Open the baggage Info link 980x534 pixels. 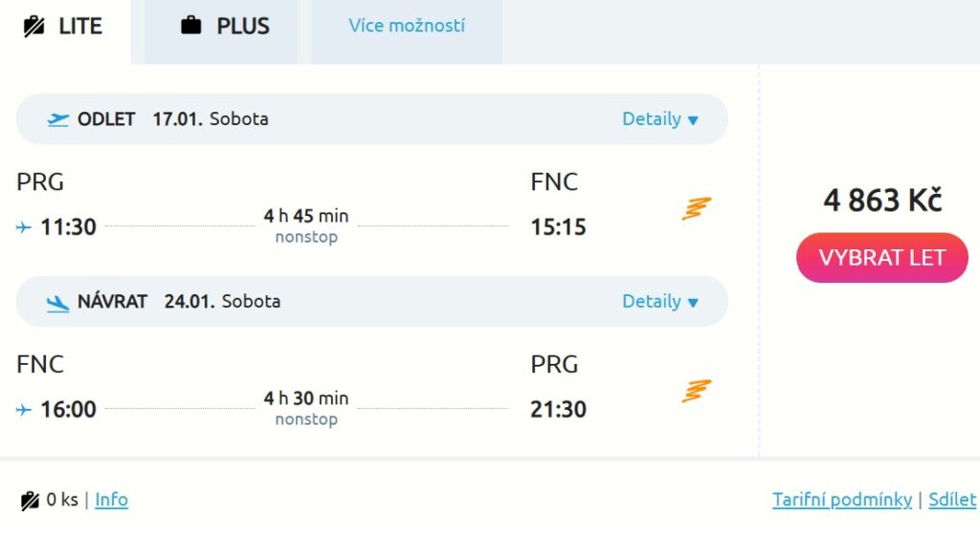point(111,500)
